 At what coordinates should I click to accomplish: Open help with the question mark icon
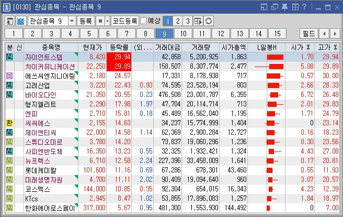coord(304,7)
